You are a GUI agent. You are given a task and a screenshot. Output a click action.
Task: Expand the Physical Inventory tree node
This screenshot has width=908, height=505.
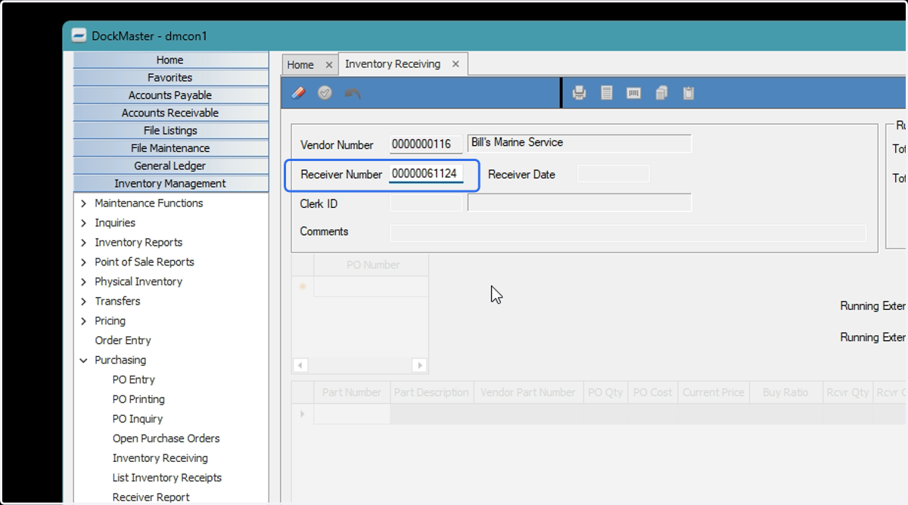(83, 282)
